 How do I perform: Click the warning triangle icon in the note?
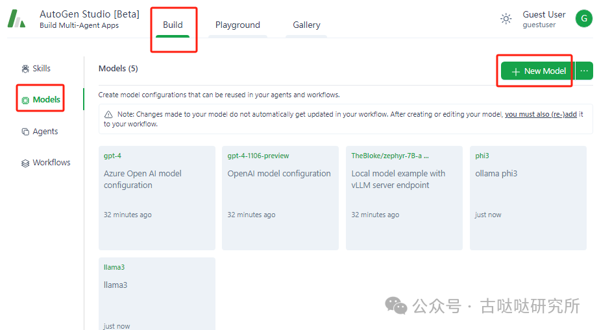pos(108,115)
